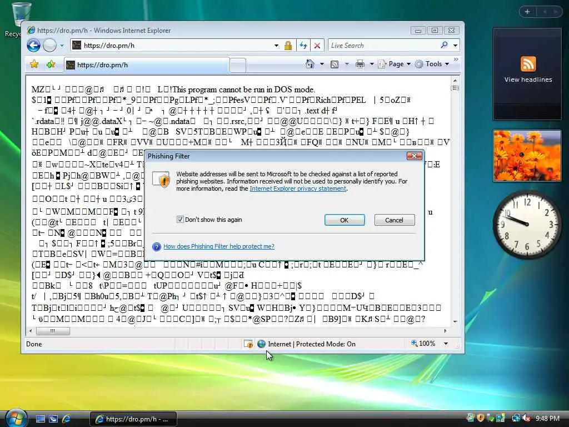Click Show Desktop quick launch icon
The width and height of the screenshot is (569, 427).
(x=40, y=419)
